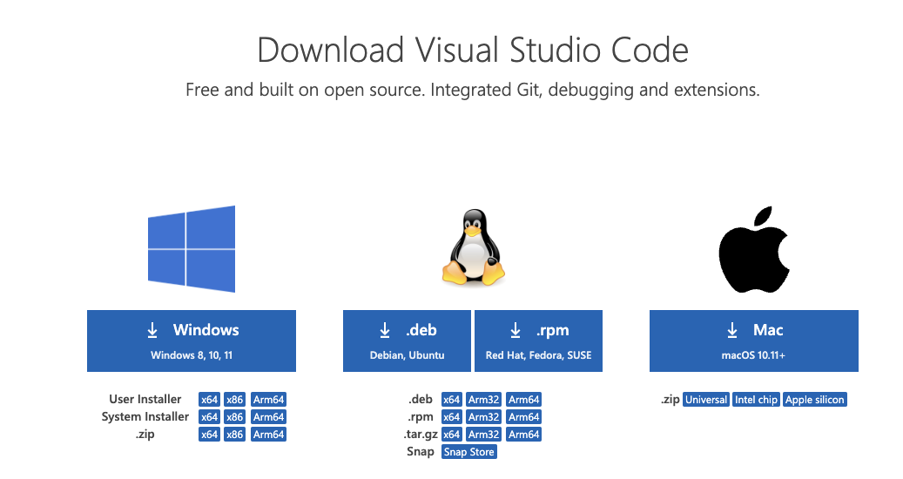
Task: Download VS Code for Windows
Action: pos(192,341)
